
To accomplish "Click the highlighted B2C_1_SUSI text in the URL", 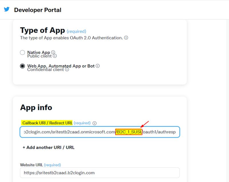I will point(129,132).
